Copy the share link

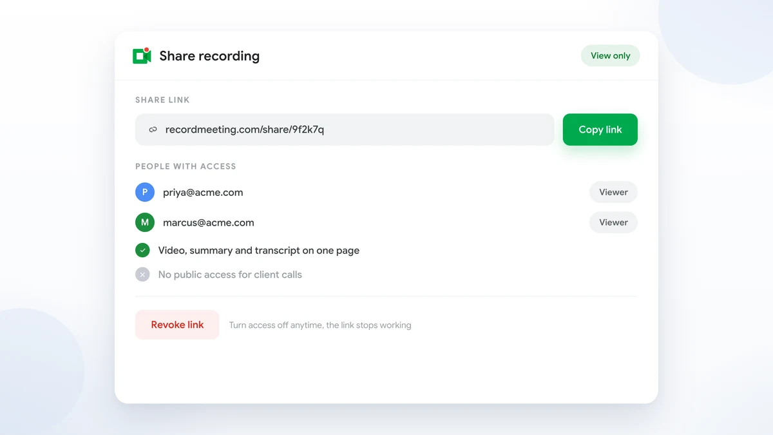(x=600, y=130)
